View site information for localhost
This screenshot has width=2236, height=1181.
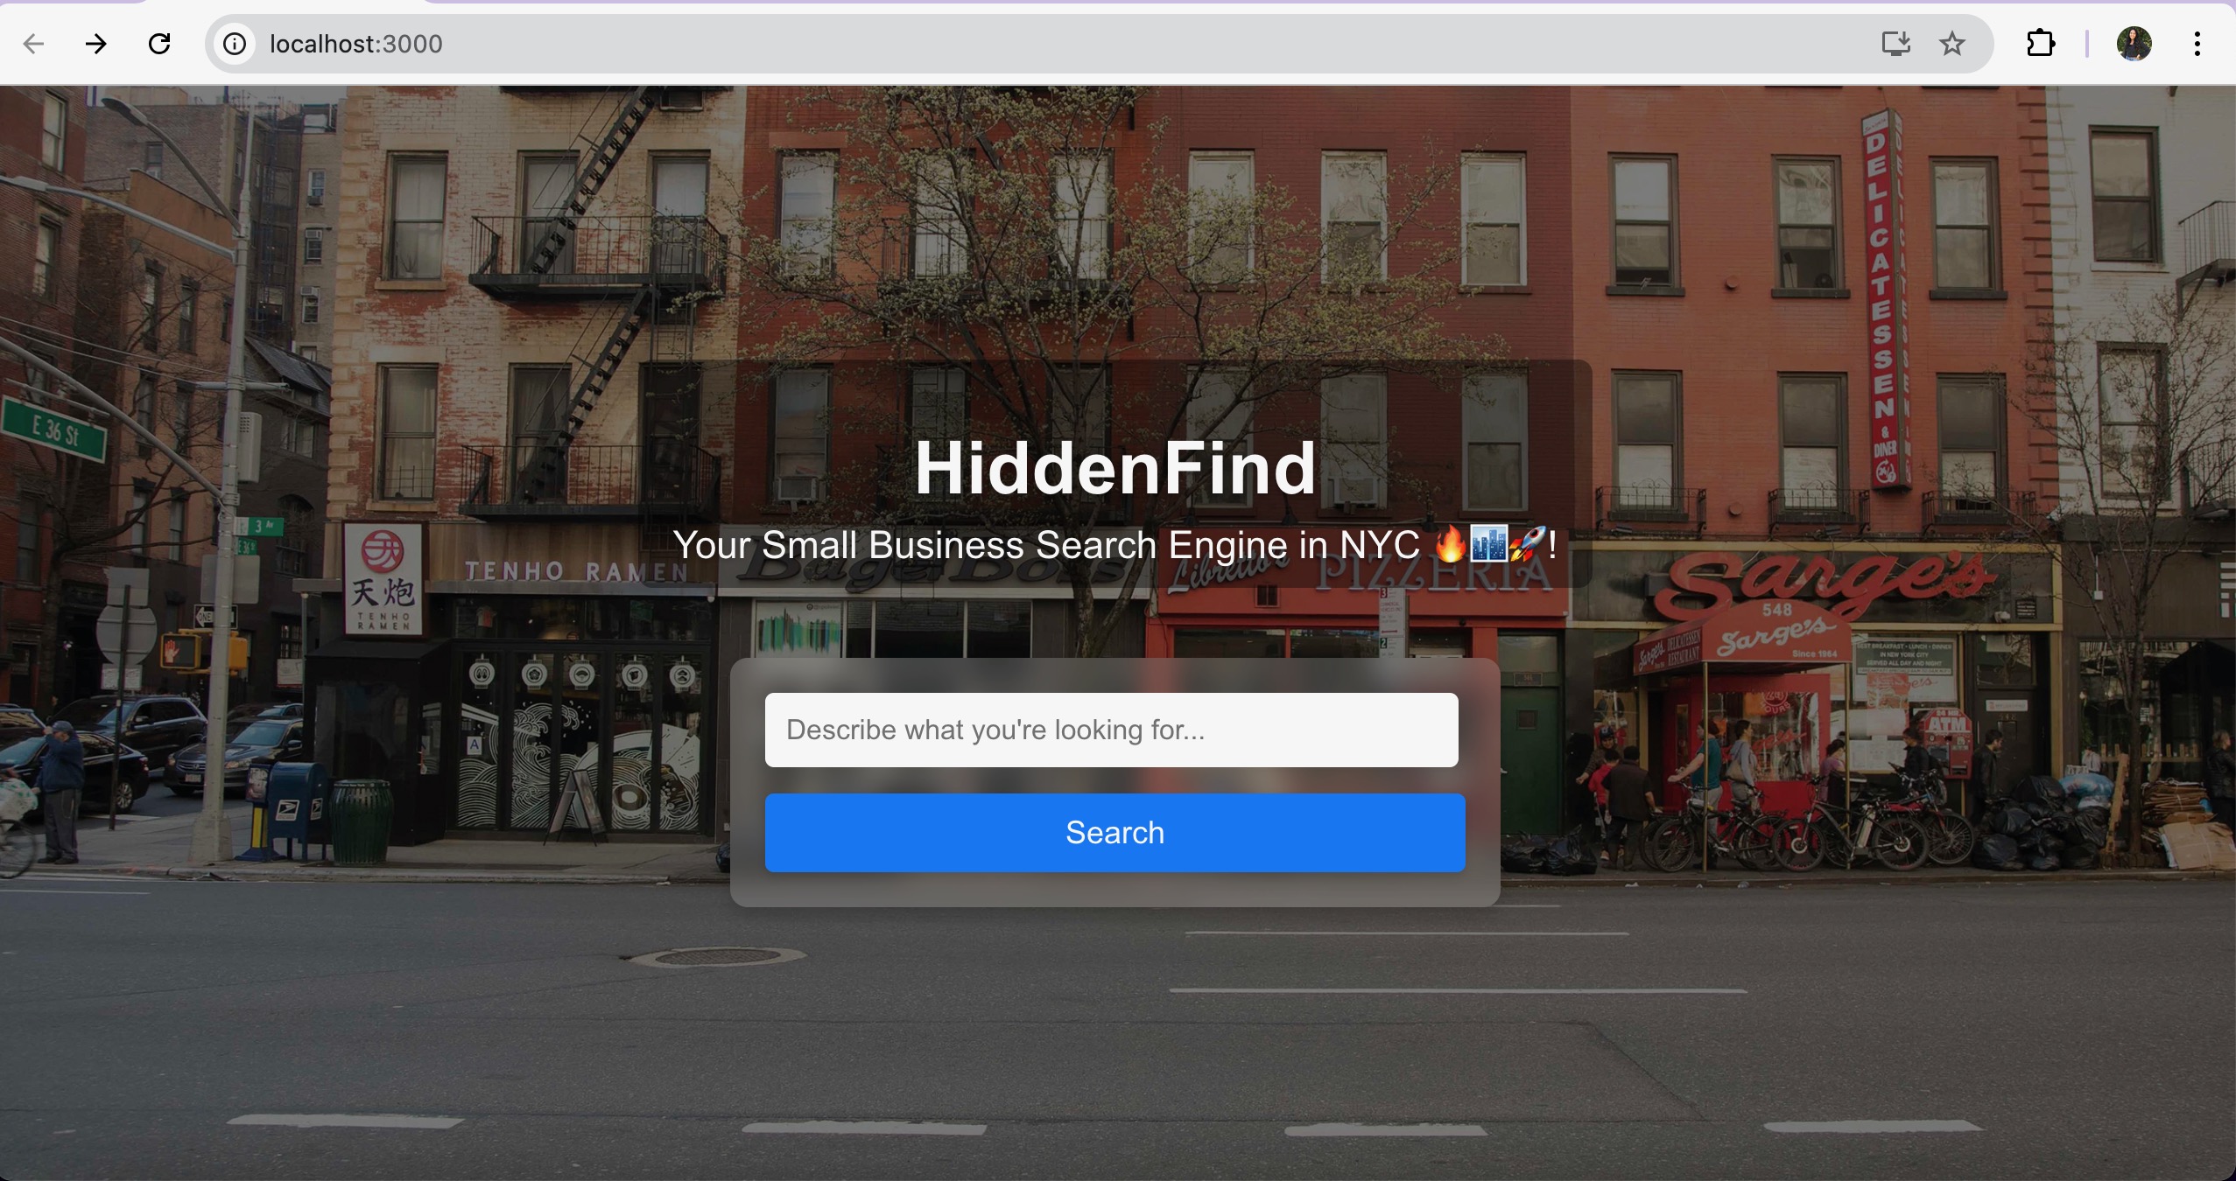[235, 44]
